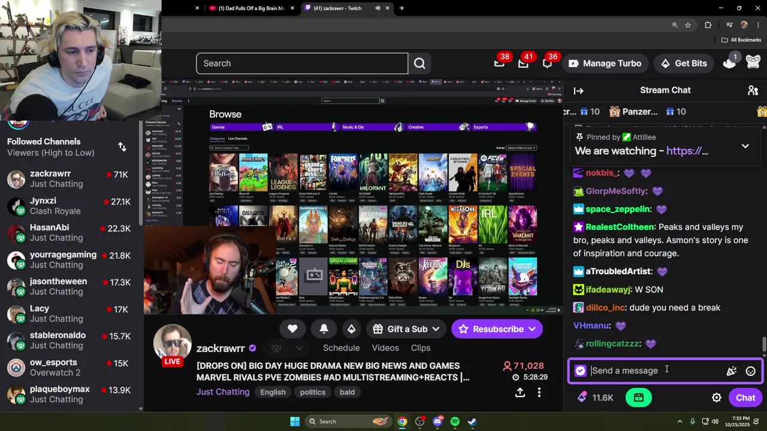Click the Just Chatting category link
This screenshot has width=767, height=431.
click(223, 392)
